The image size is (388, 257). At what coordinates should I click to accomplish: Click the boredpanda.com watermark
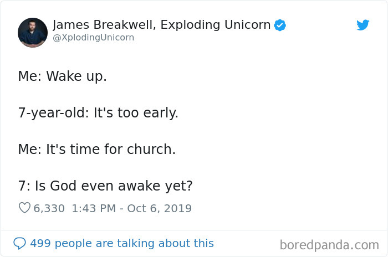pyautogui.click(x=329, y=245)
